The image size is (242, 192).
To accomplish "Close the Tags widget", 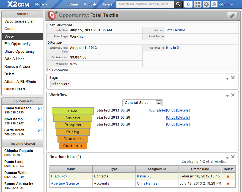I will pos(233,78).
